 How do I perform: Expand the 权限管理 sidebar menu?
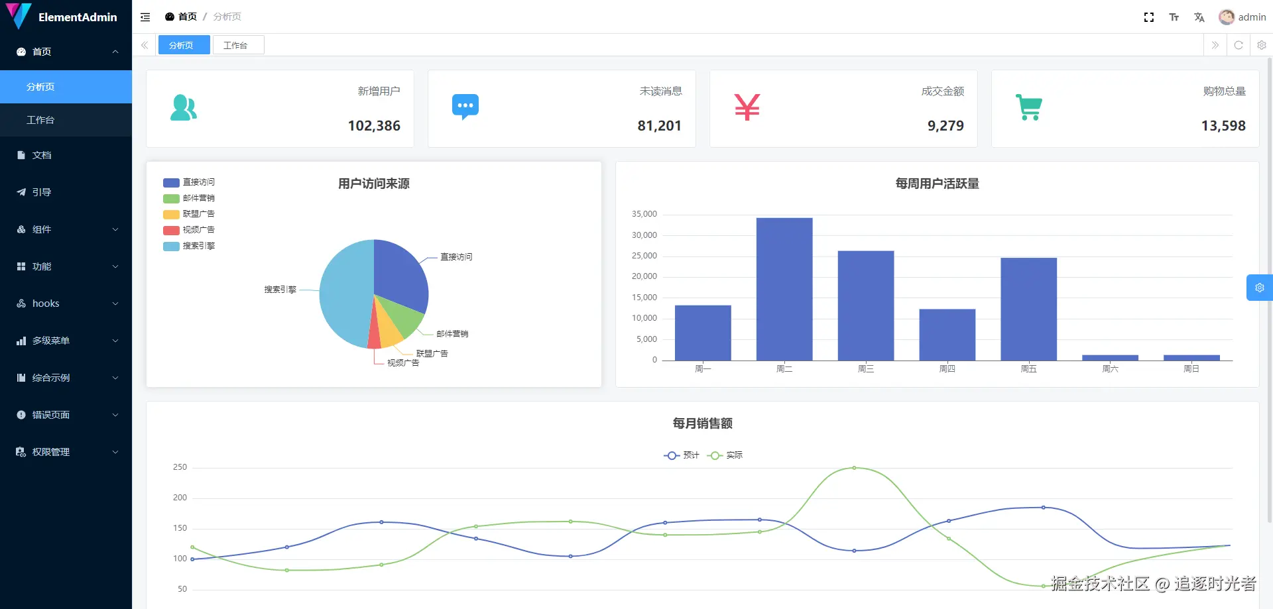pyautogui.click(x=66, y=452)
